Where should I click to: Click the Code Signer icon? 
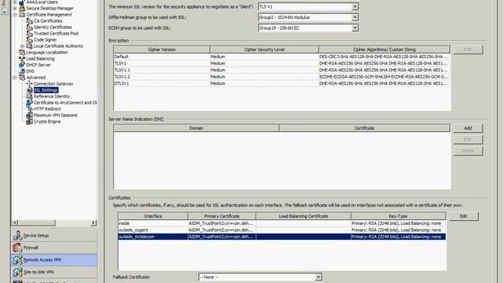coord(29,40)
